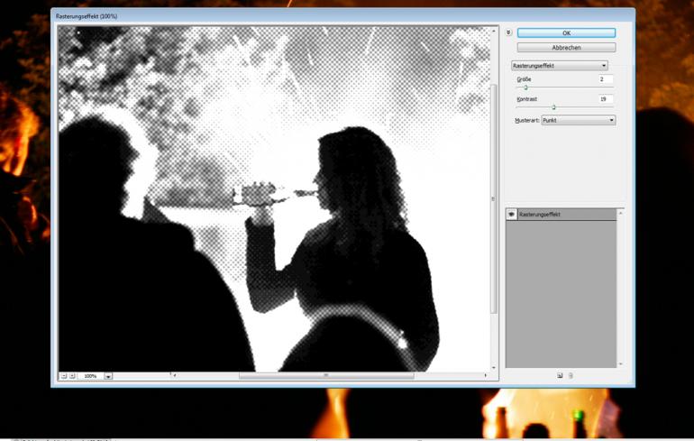Screen dimensions: 694x441
Task: Click the Größe slider handle
Action: pos(525,87)
